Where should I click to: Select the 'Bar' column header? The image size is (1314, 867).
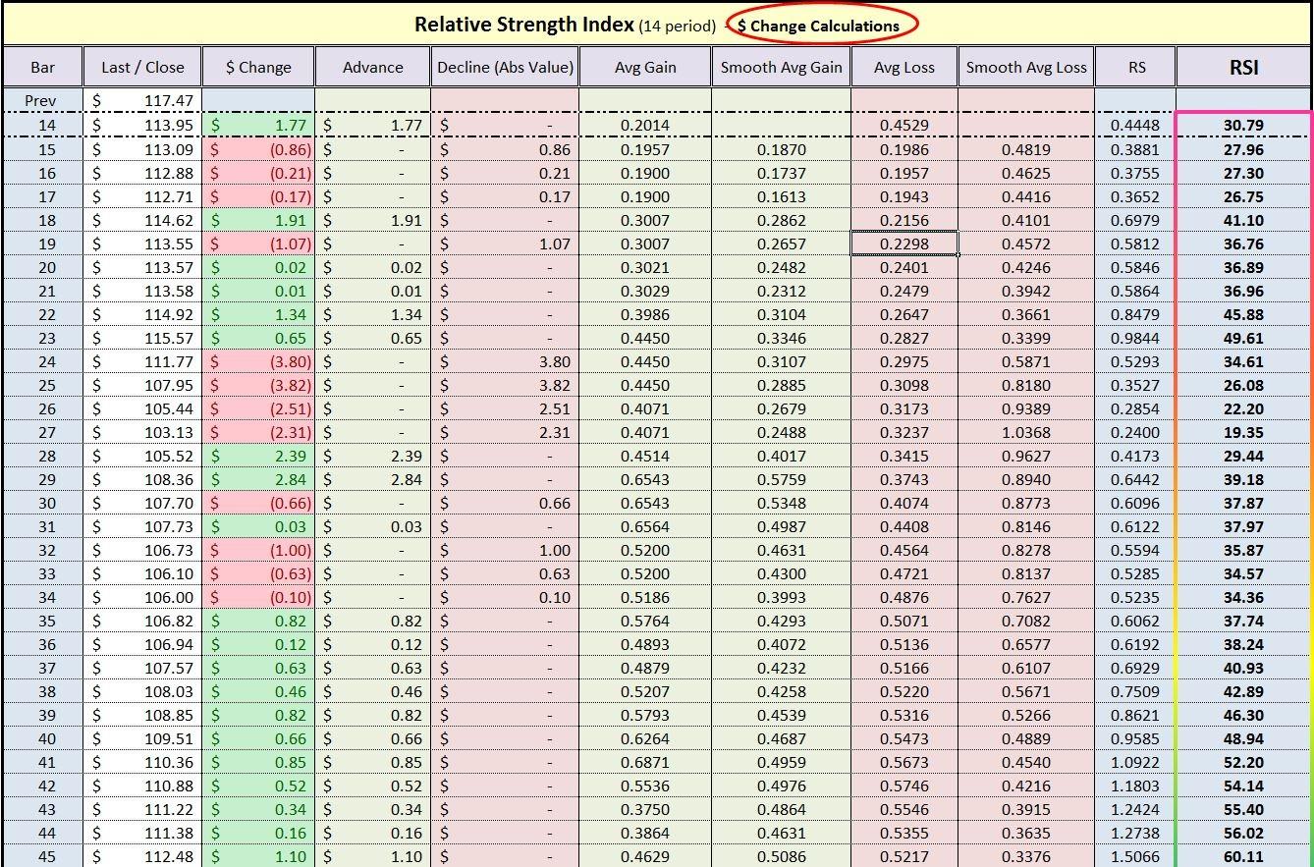coord(41,65)
